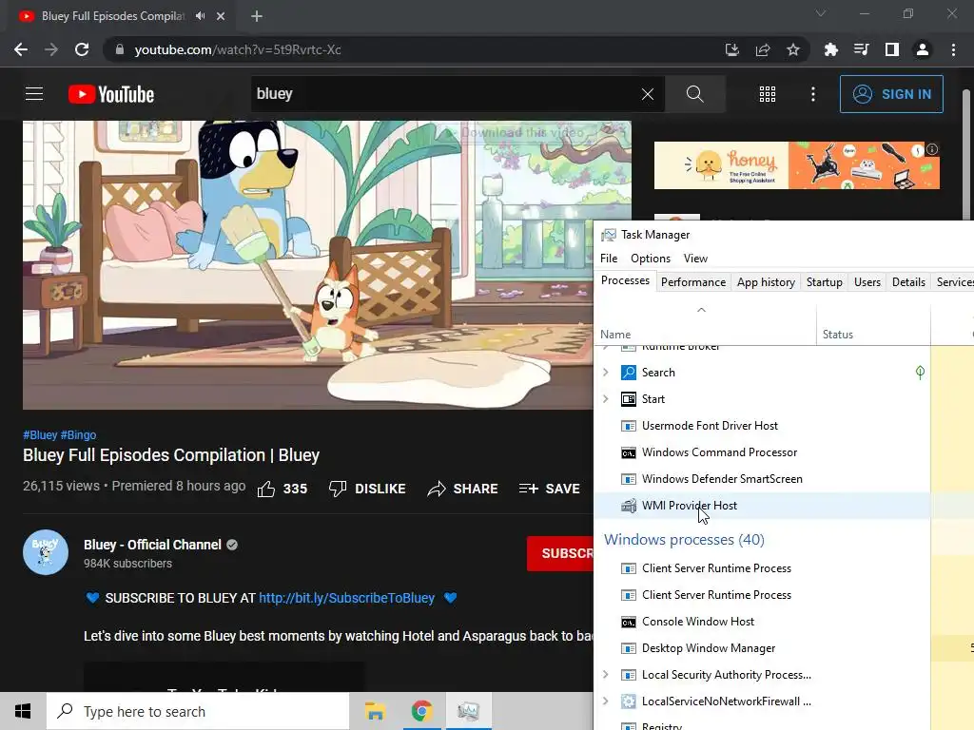Select Console Window Host process
Viewport: 974px width, 730px height.
coord(762,622)
